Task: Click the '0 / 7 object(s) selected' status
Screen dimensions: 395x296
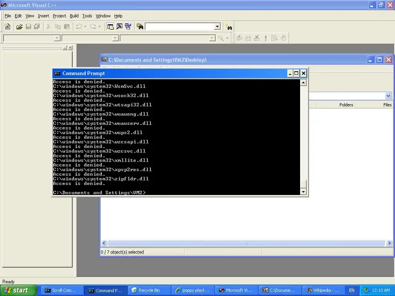Action: click(x=122, y=252)
